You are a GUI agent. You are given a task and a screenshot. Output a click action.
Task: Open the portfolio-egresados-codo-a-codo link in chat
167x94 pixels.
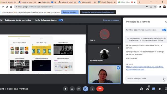(145, 68)
